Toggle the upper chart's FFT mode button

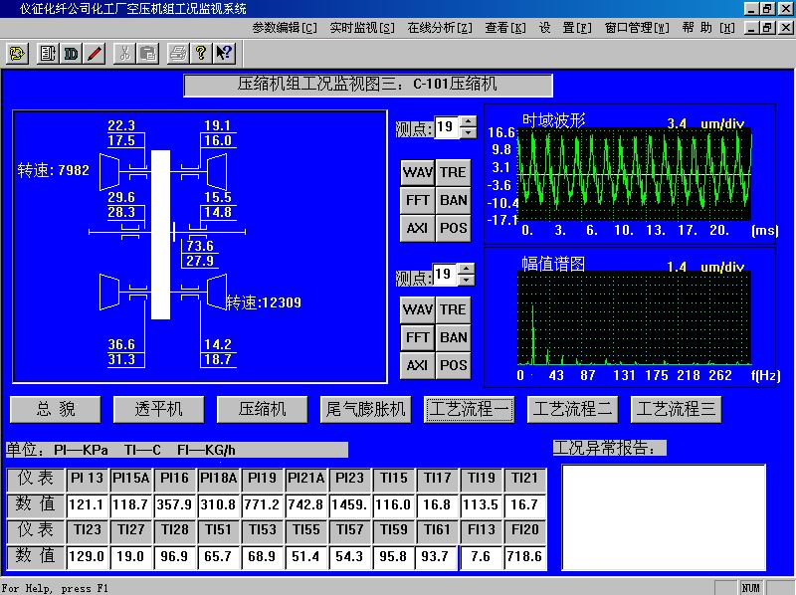[417, 200]
